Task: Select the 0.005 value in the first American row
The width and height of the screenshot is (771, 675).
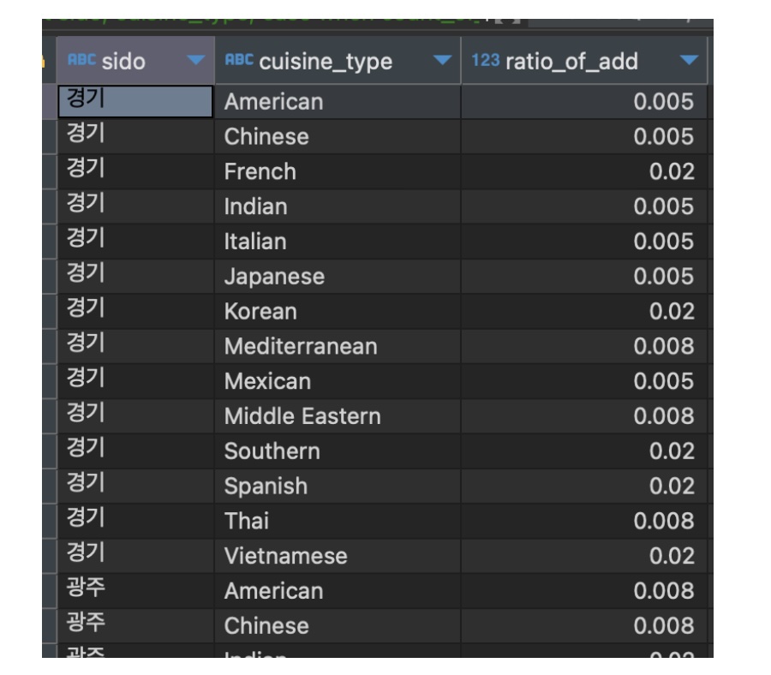Action: pos(584,102)
